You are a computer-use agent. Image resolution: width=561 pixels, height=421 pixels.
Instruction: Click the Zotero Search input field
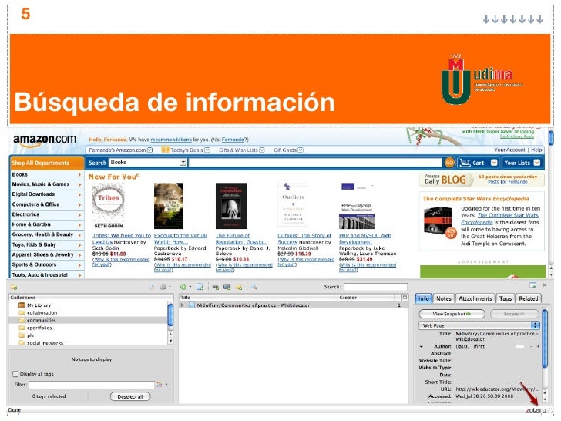pos(375,287)
